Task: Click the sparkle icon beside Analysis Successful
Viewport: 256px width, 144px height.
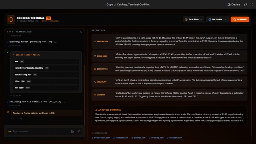Action: 8,112
